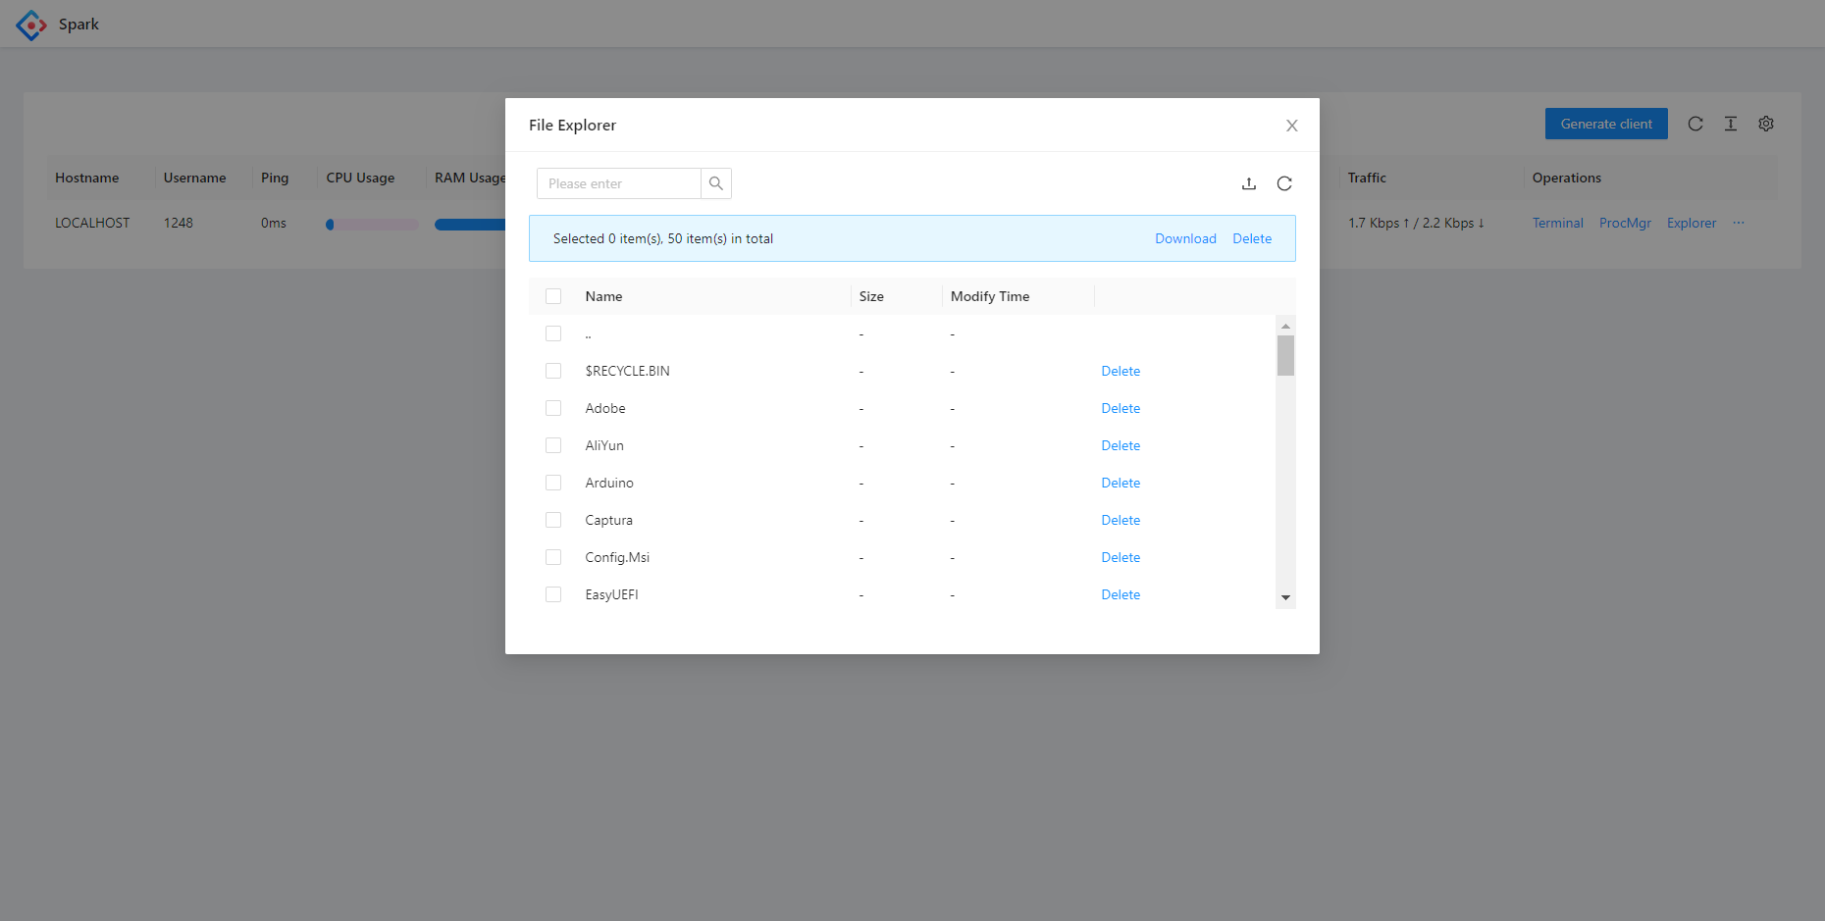1825x921 pixels.
Task: Check the box for $RECYCLE.BIN
Action: (x=553, y=371)
